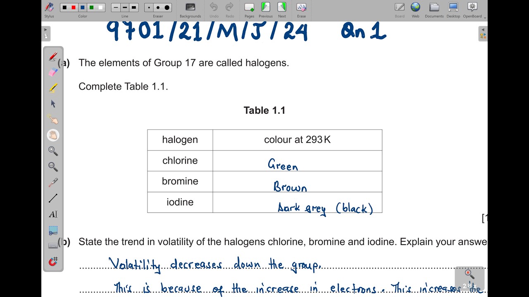Click the 'colour at 293 K' header
Image resolution: width=529 pixels, height=297 pixels.
[297, 140]
